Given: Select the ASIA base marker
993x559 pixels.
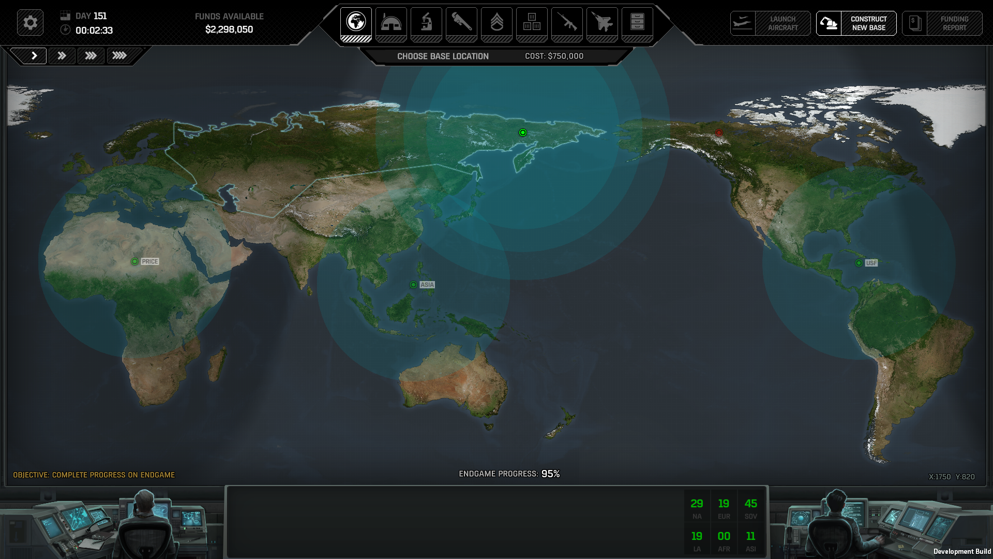Looking at the screenshot, I should point(413,285).
